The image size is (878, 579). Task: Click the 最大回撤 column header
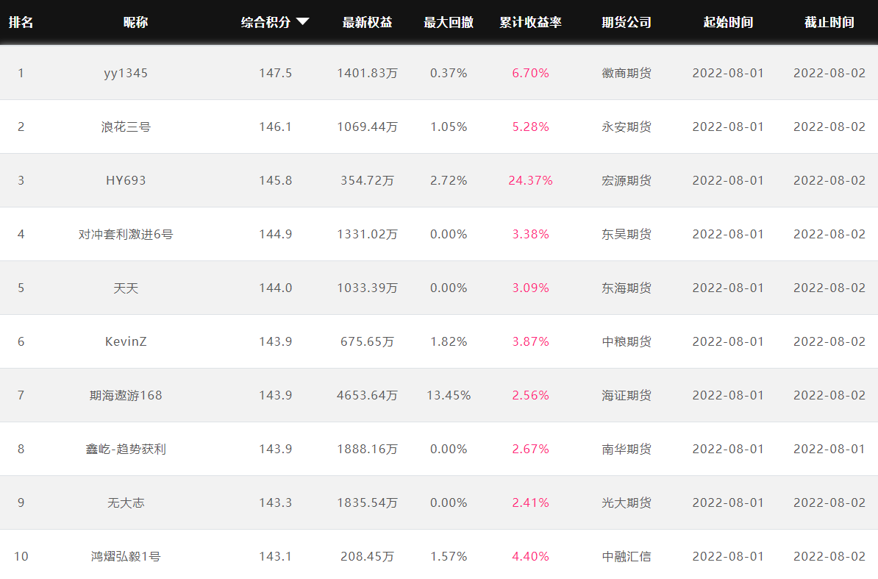tap(449, 22)
